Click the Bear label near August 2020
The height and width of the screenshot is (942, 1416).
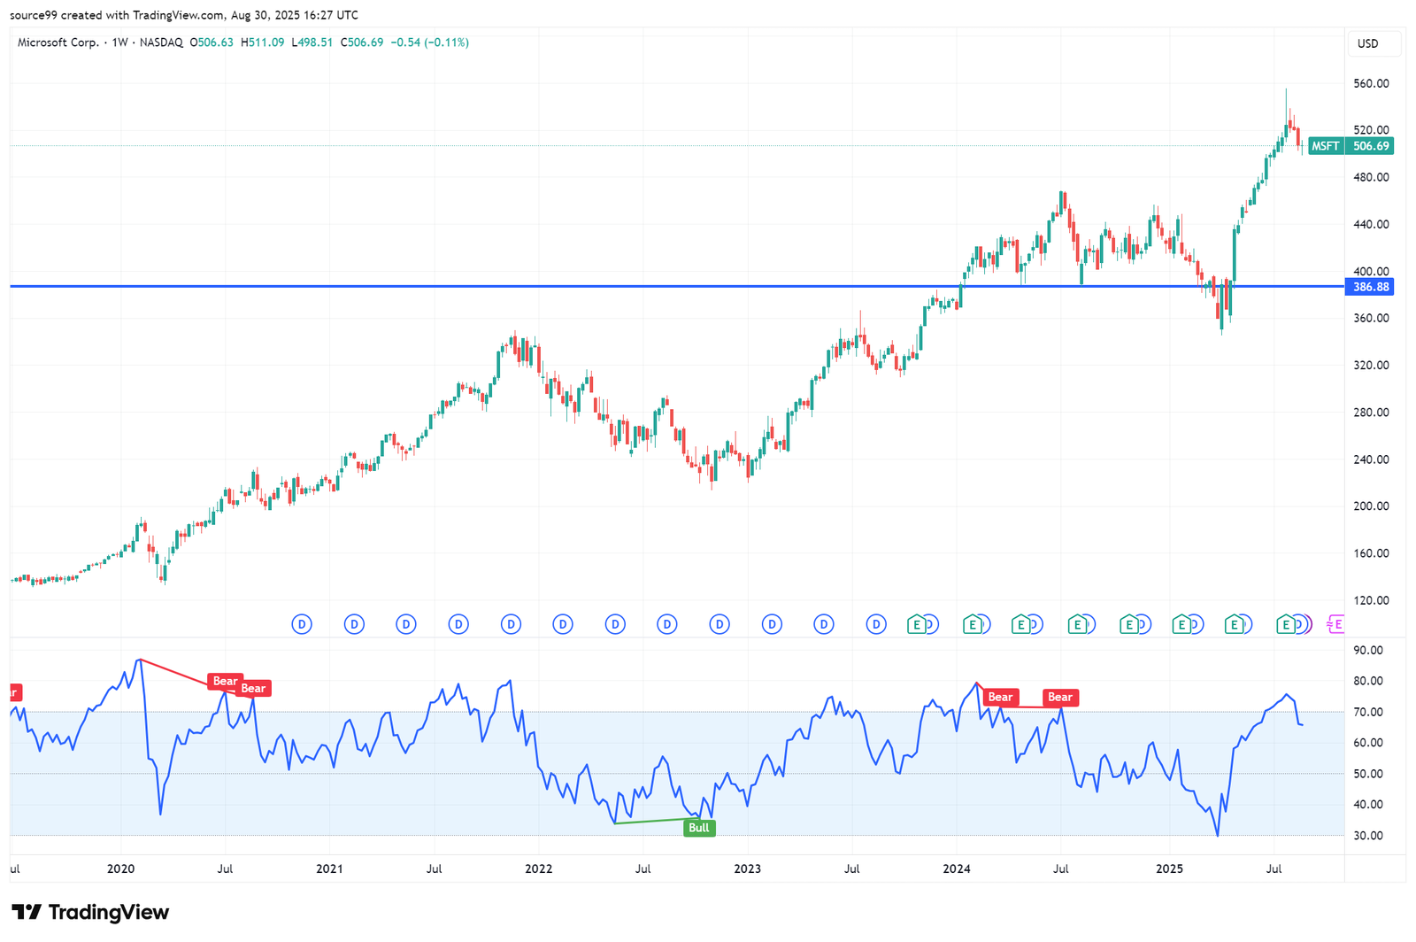[x=253, y=688]
